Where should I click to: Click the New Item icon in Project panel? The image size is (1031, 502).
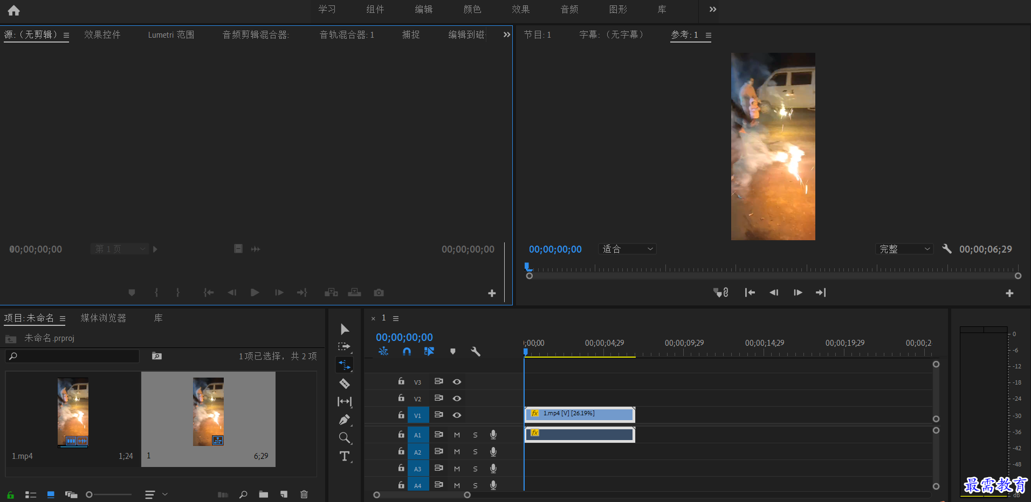(x=284, y=494)
